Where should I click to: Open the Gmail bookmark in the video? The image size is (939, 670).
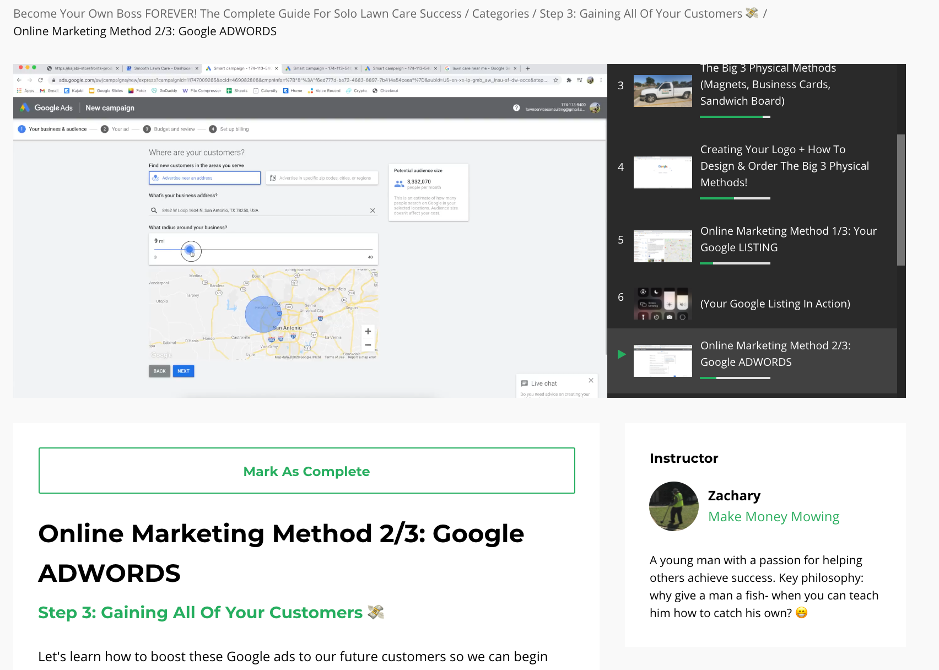pos(49,91)
